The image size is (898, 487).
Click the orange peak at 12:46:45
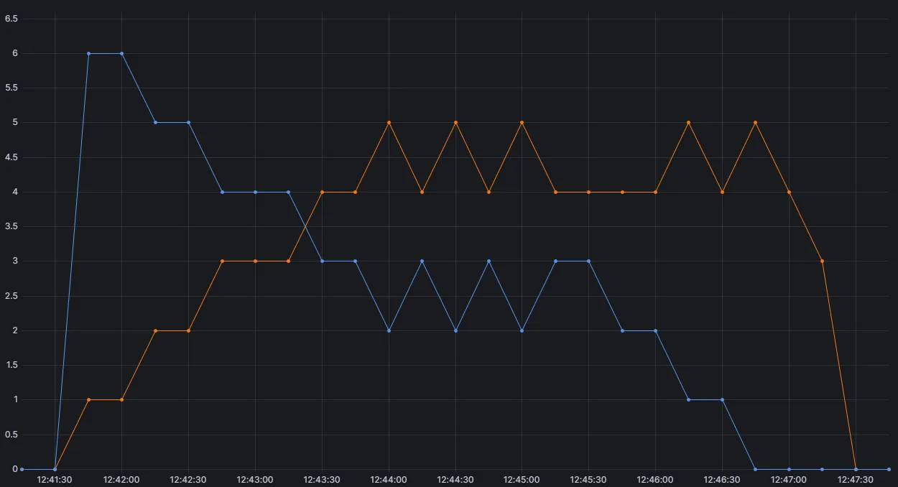pos(755,122)
